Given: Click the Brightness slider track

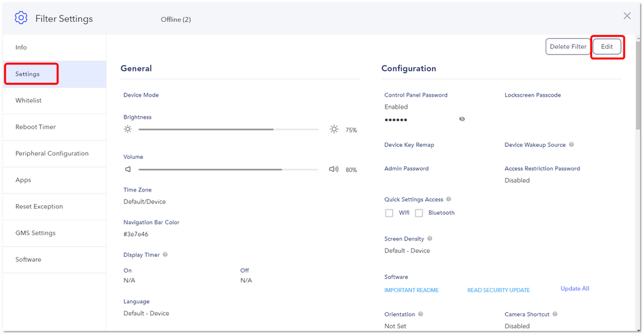Looking at the screenshot, I should tap(229, 129).
